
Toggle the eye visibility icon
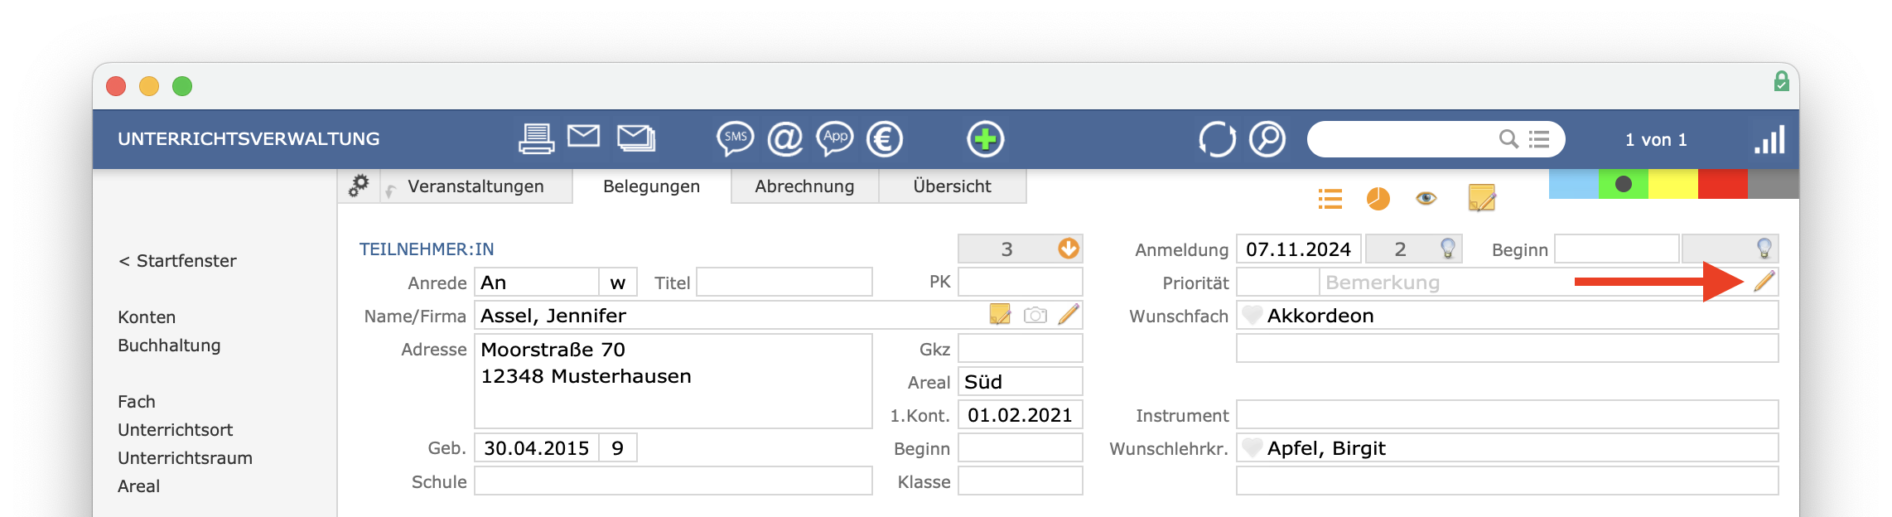1426,198
